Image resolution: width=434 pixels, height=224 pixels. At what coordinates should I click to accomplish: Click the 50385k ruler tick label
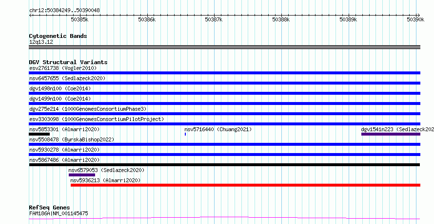80,19
